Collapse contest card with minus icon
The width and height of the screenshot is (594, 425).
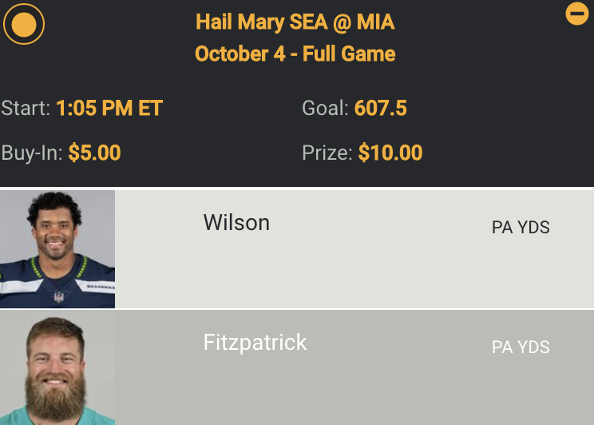pos(576,14)
